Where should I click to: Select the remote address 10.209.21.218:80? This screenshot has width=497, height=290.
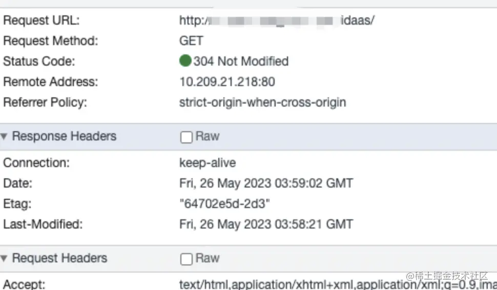click(x=227, y=82)
